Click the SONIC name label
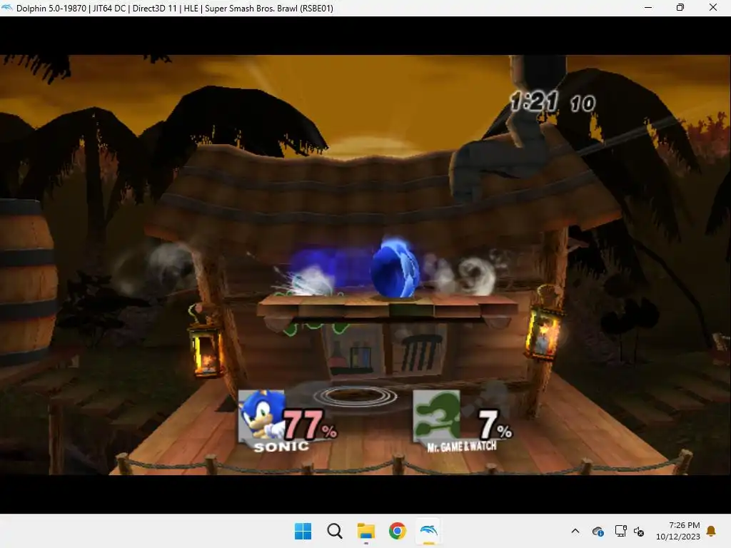 tap(281, 447)
